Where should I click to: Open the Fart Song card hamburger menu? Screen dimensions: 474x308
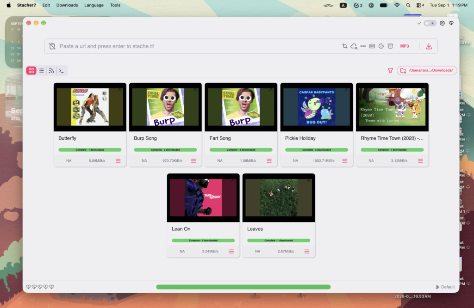tap(269, 160)
